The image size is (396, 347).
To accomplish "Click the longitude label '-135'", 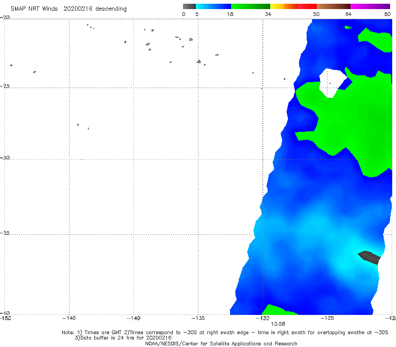I will pyautogui.click(x=198, y=318).
